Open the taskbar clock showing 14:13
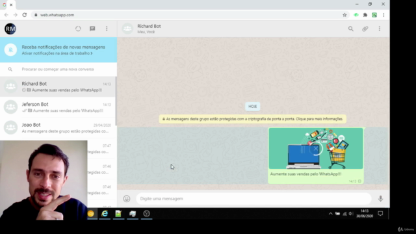Viewport: 416px width, 234px height. 365,214
